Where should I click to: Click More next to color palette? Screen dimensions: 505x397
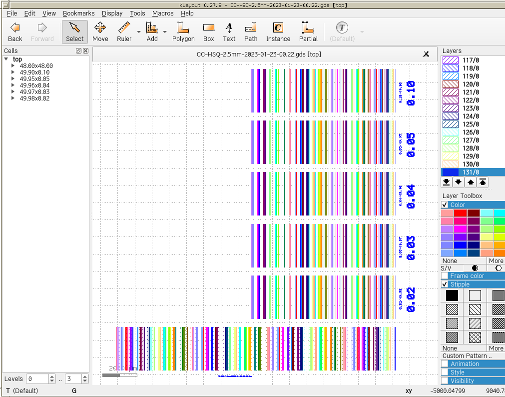(496, 260)
